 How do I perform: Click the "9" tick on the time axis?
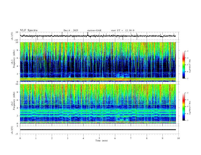coord(162,138)
